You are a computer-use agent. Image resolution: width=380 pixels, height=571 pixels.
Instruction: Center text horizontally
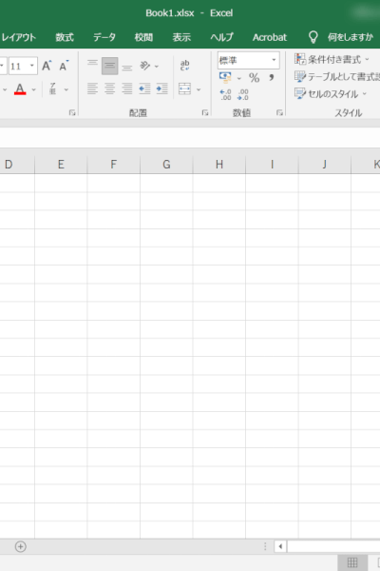coord(109,89)
